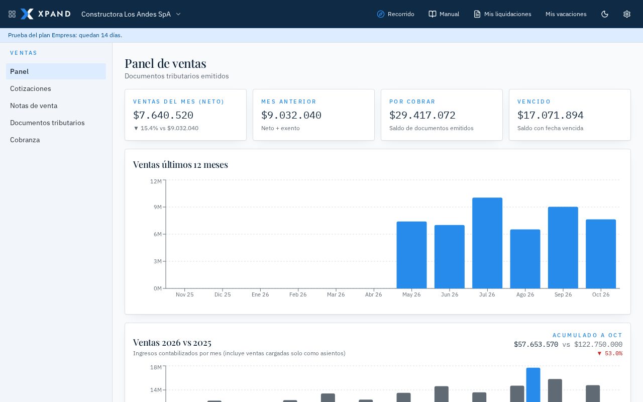
Task: Click the document icon beside Mis liquidaciones
Action: [x=477, y=14]
